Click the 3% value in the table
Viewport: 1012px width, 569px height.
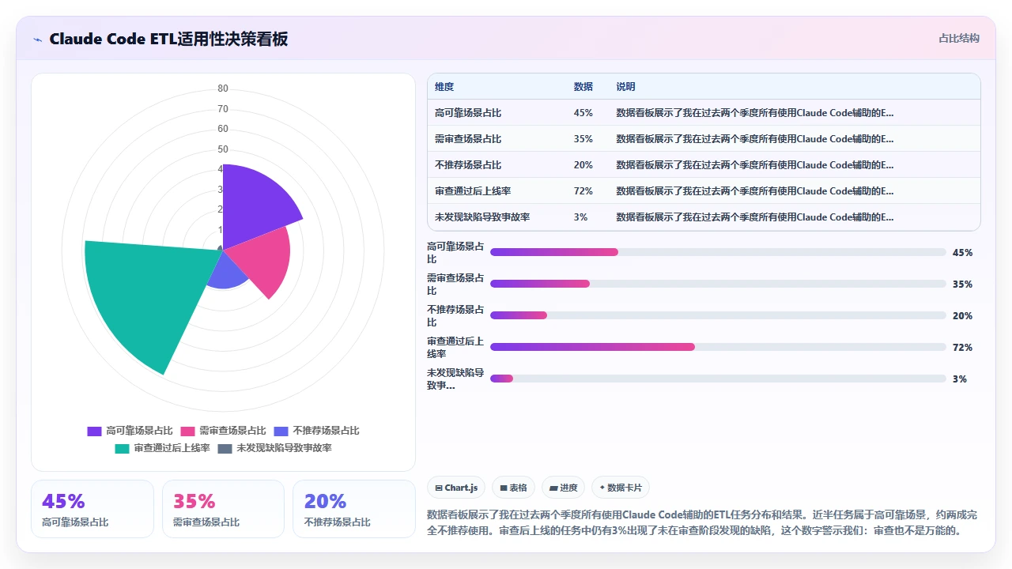[581, 217]
